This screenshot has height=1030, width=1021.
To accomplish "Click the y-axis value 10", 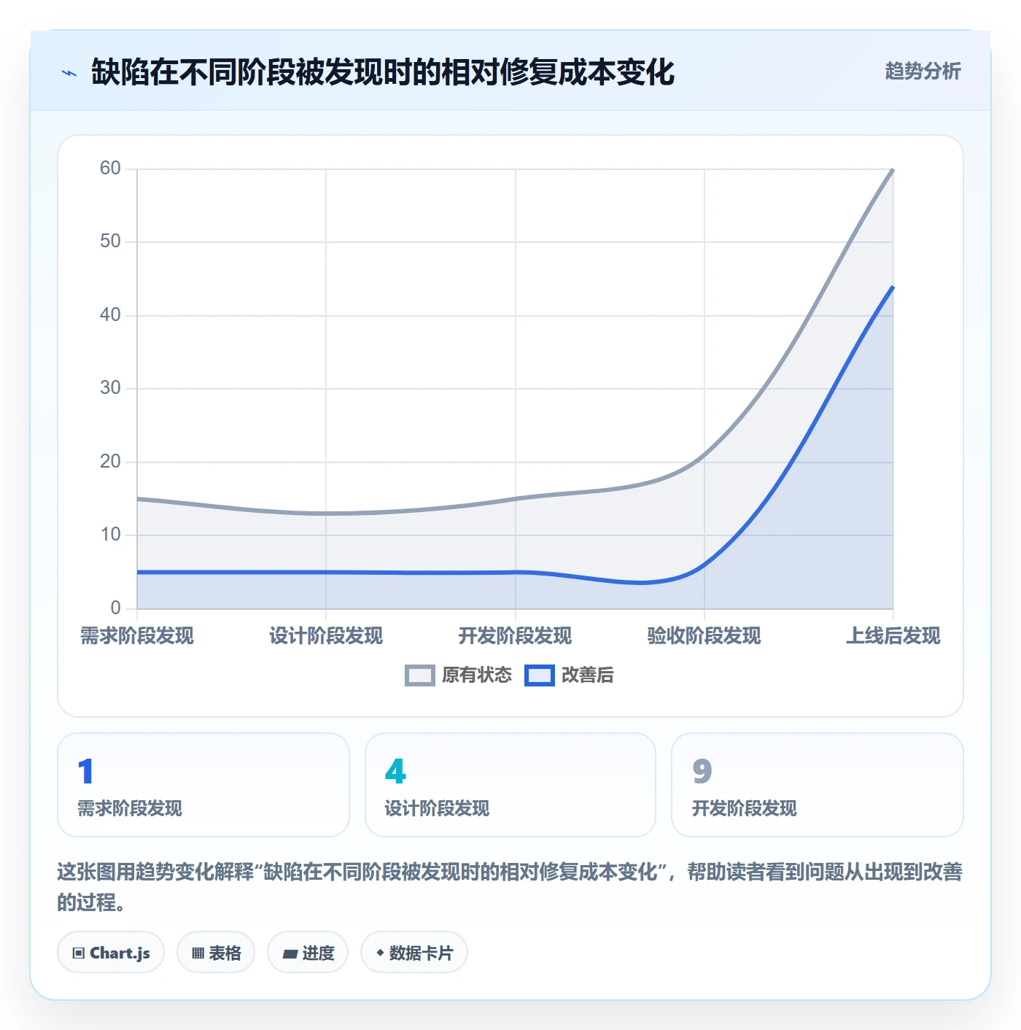I will (x=110, y=535).
